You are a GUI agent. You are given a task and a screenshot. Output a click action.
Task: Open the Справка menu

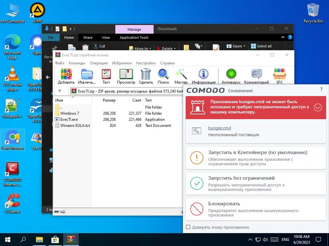coord(167,63)
